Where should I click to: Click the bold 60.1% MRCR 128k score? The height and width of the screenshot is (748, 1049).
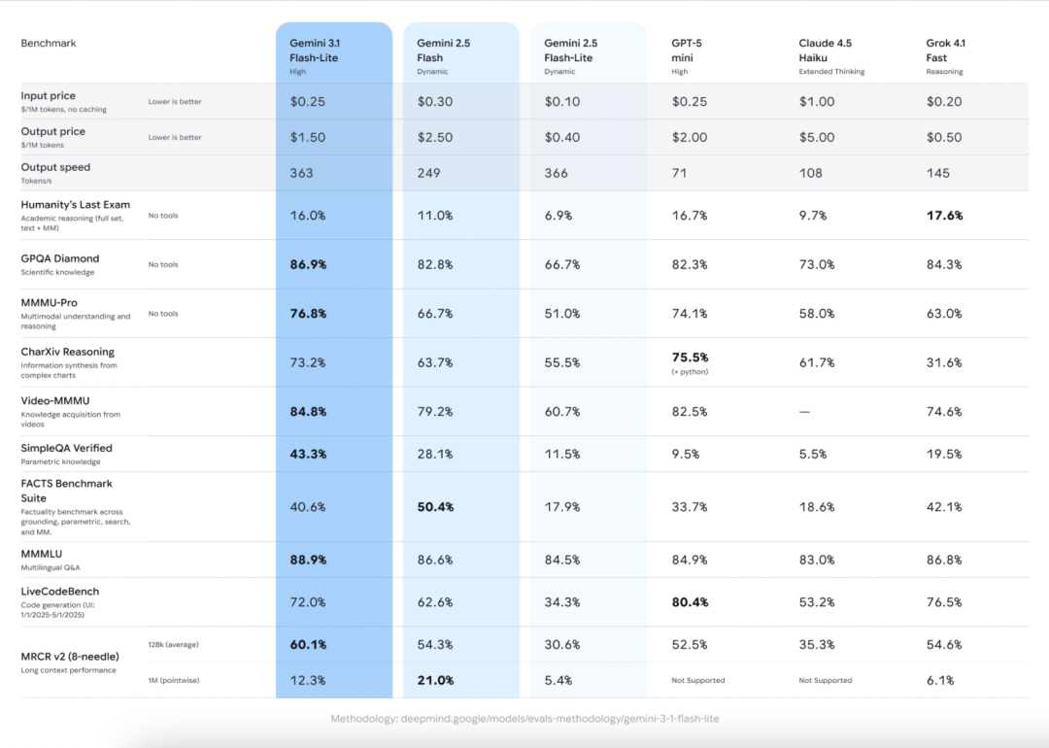[309, 644]
